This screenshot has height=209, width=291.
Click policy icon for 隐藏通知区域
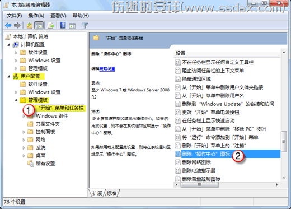point(178,79)
